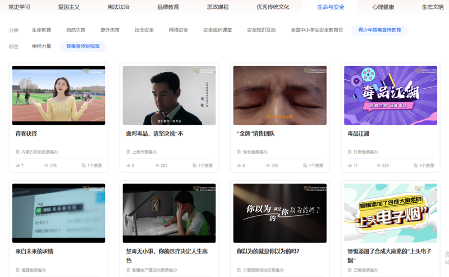The image size is (449, 277).
Task: Open the 品德教育 tab
Action: (168, 7)
